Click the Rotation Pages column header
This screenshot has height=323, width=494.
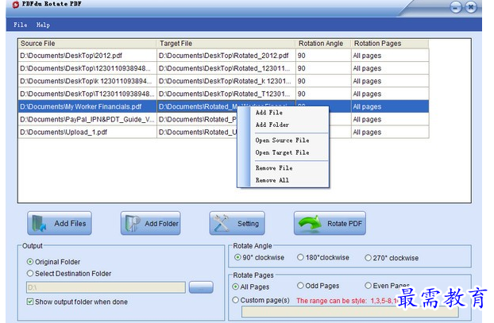[x=390, y=44]
